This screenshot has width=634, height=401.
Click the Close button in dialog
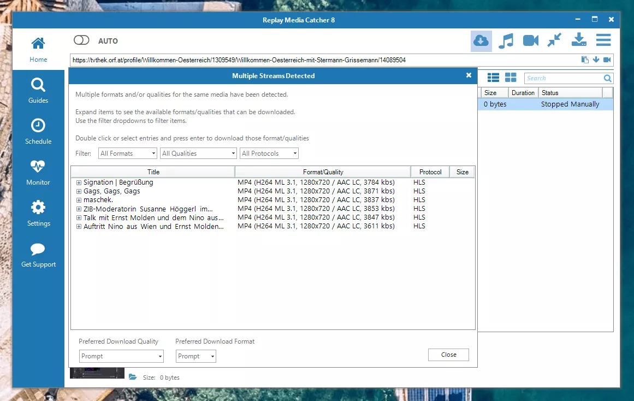(448, 355)
